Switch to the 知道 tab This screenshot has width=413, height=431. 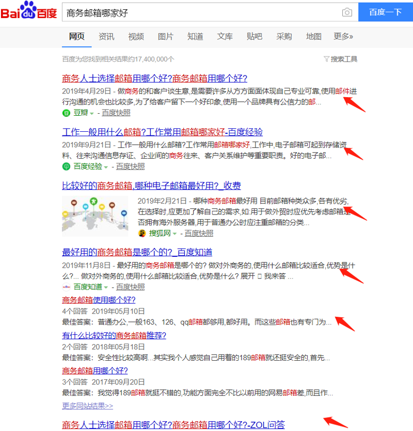[x=195, y=36]
